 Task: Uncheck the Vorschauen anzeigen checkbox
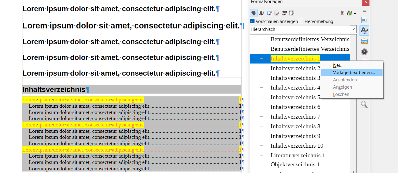point(252,21)
